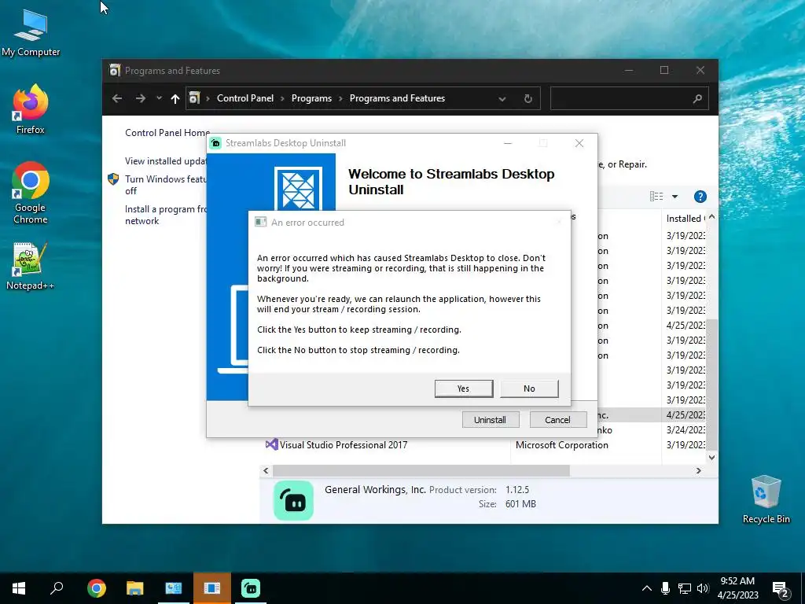Click the Uninstall button in Streamlabs uninstaller
The height and width of the screenshot is (604, 805).
pos(491,420)
